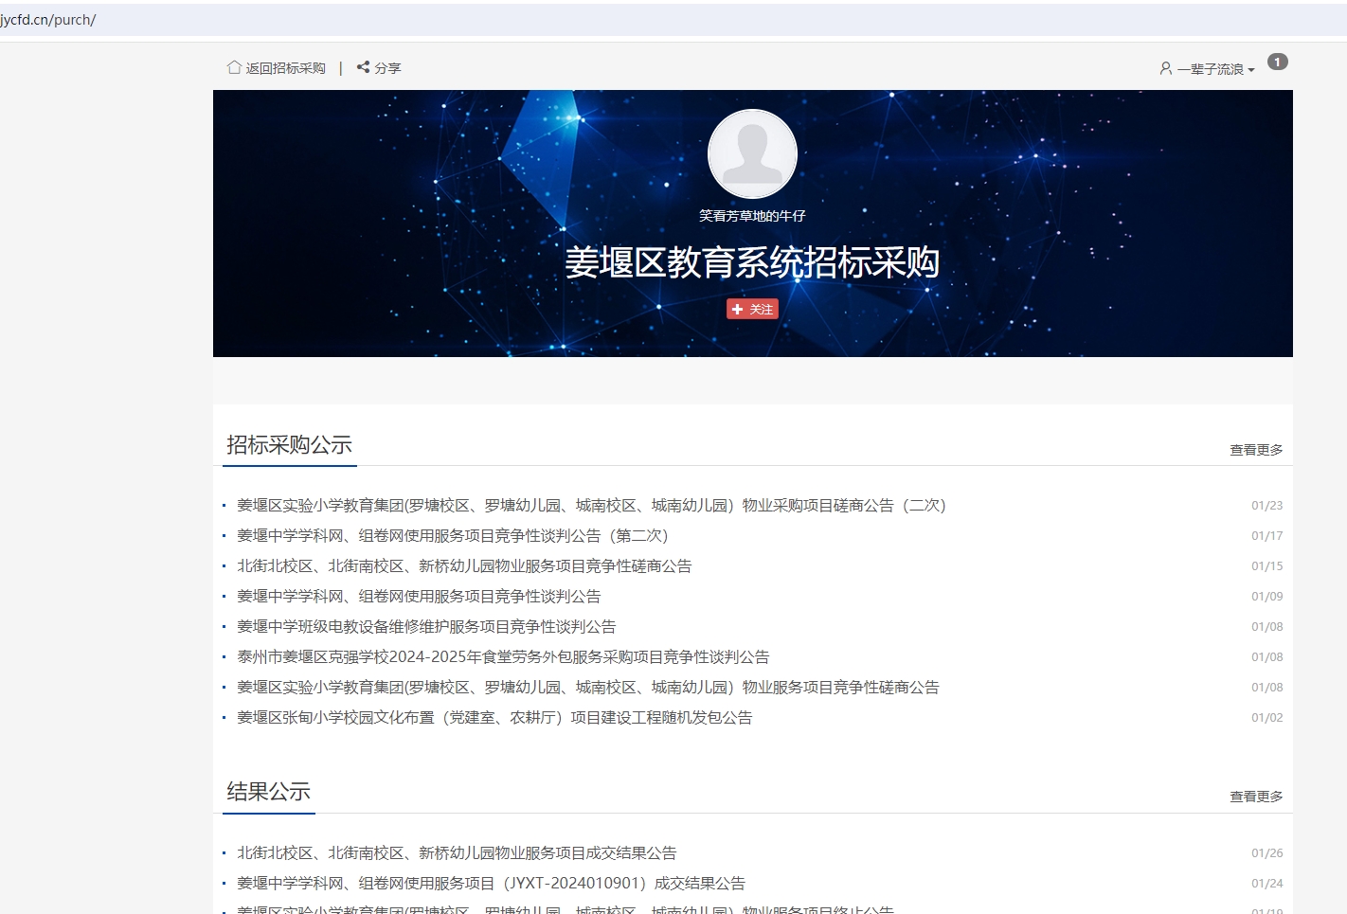
Task: Click the browser address bar showing jycfd.cn/purch/
Action: point(673,20)
